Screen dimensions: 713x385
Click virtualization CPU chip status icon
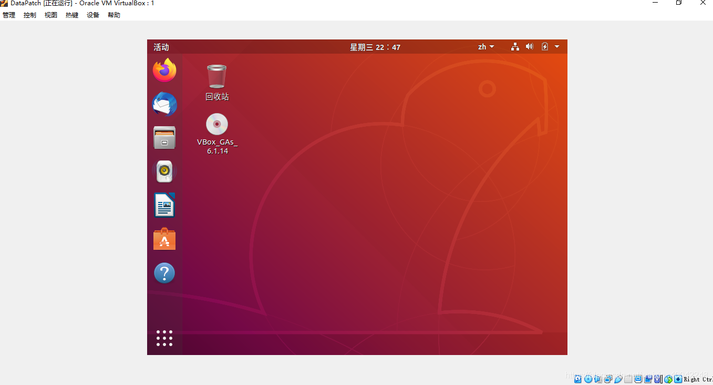[x=657, y=379]
